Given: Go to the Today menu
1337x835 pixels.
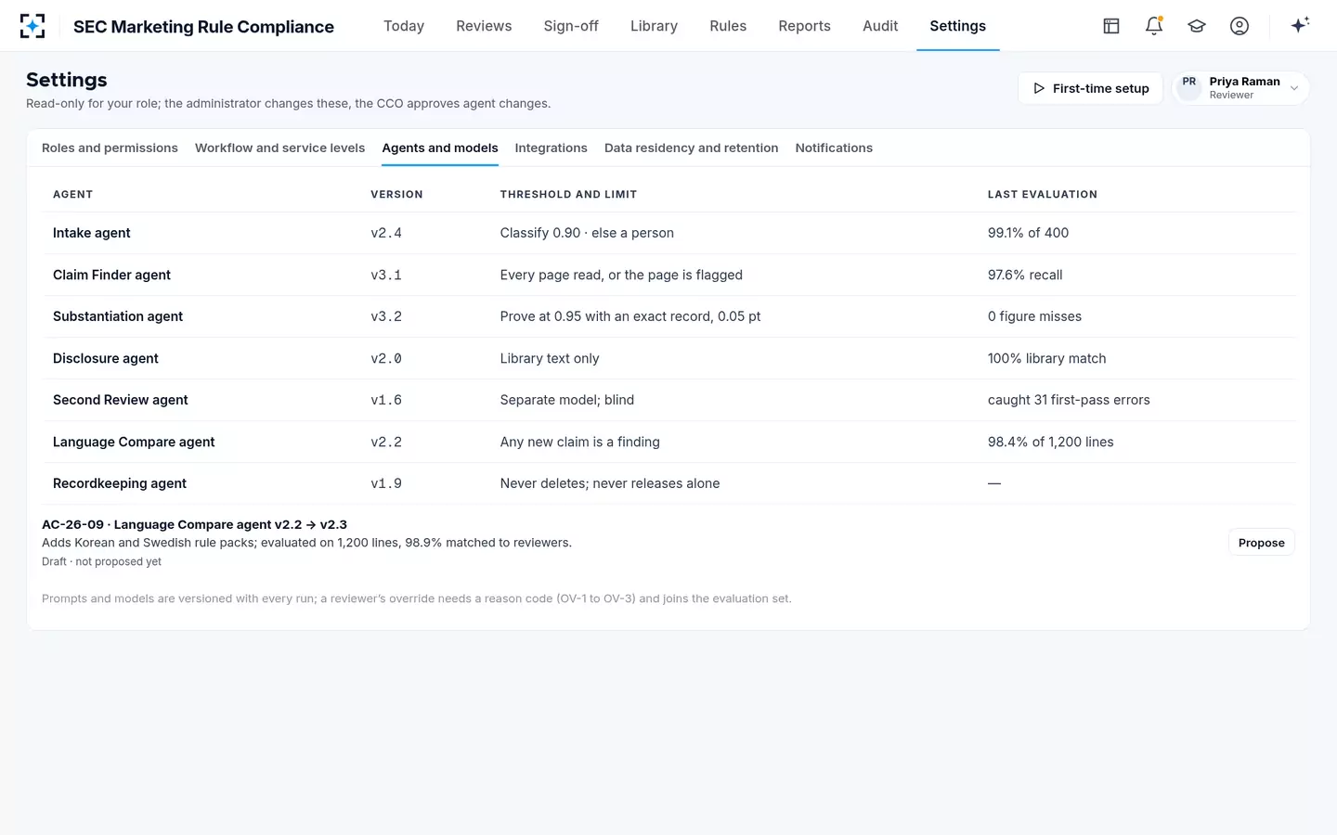Looking at the screenshot, I should 404,26.
